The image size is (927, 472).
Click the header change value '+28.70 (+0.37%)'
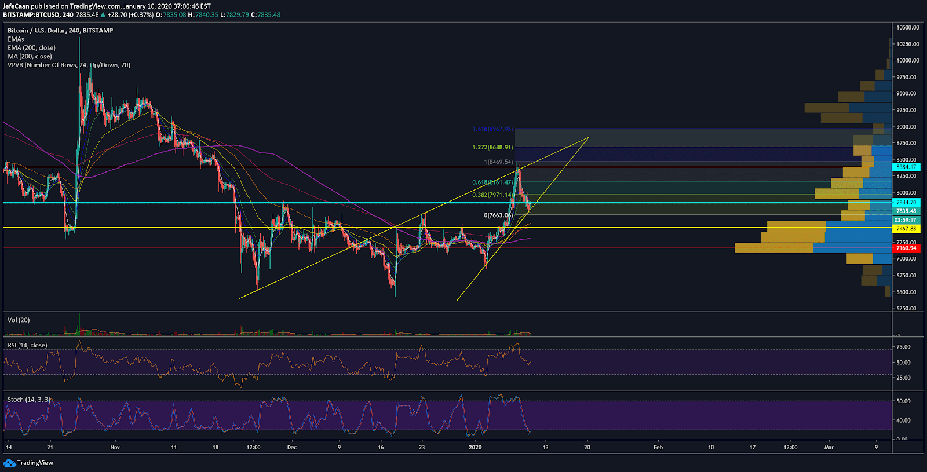click(x=130, y=14)
